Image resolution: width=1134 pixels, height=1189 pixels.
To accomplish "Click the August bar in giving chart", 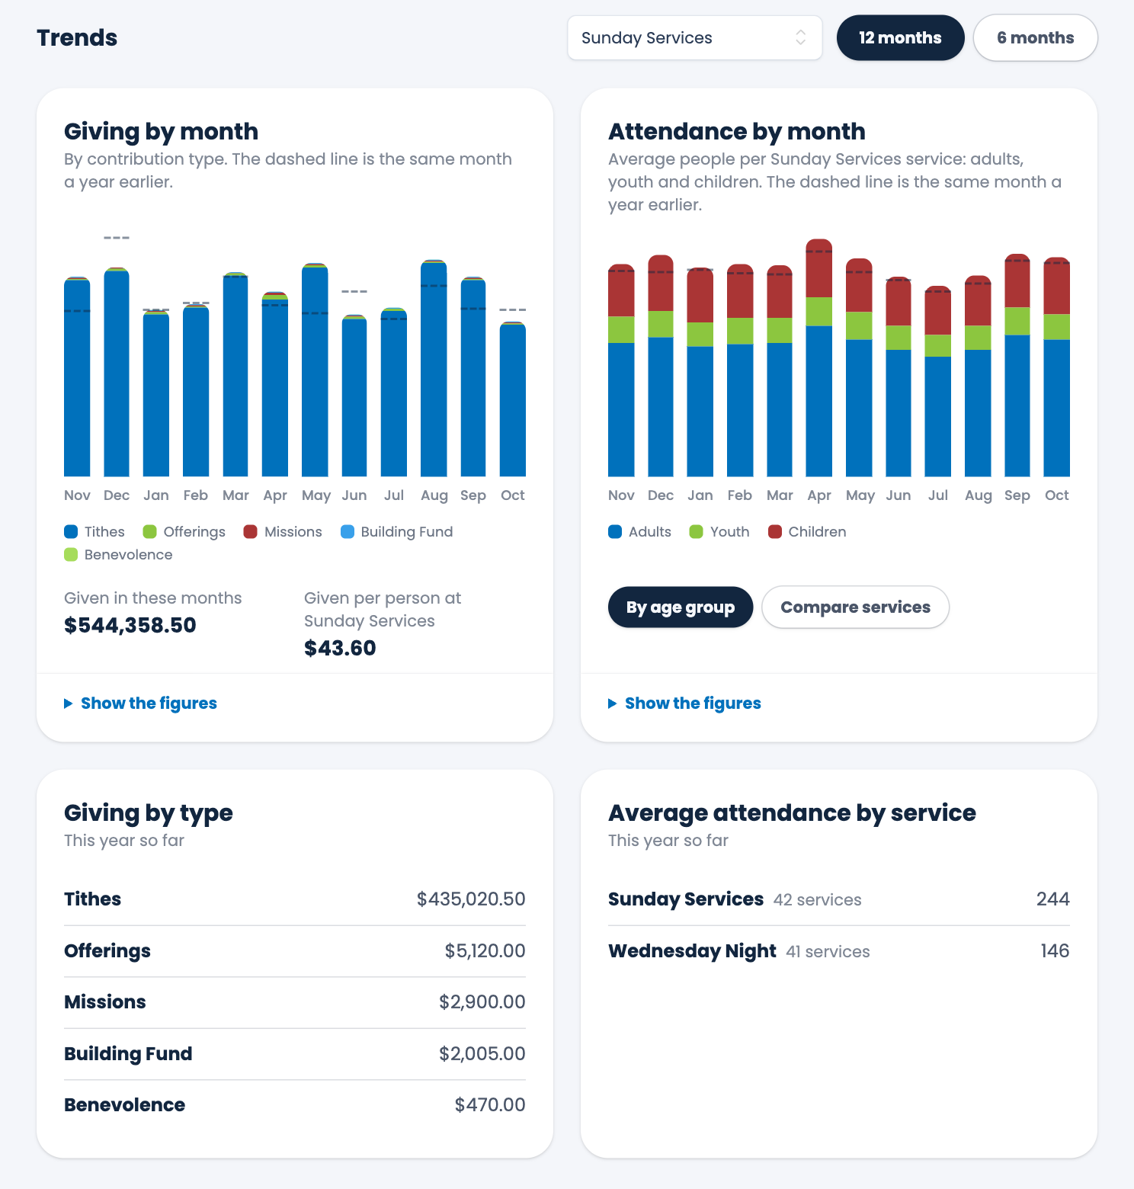I will pos(434,368).
